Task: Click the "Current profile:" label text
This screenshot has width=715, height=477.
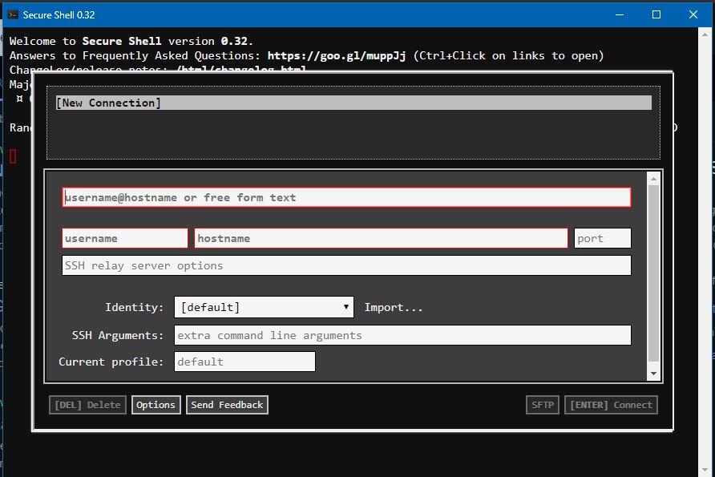Action: pyautogui.click(x=111, y=362)
